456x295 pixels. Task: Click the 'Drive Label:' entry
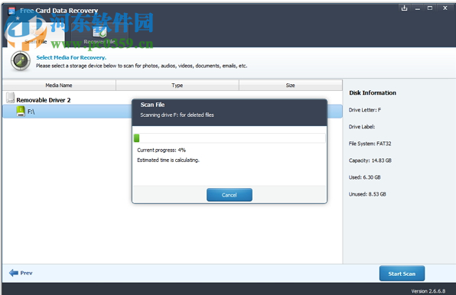(362, 127)
